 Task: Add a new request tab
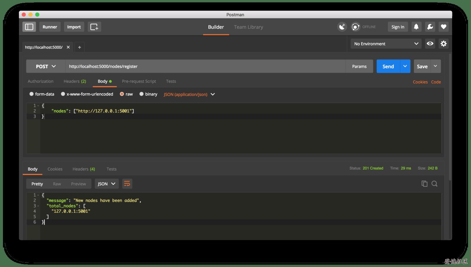coord(79,47)
